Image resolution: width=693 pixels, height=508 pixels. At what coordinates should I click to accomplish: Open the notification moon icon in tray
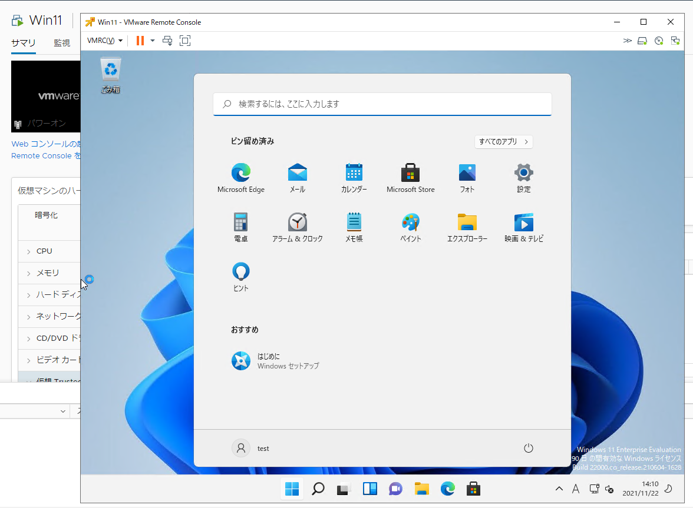(x=669, y=489)
